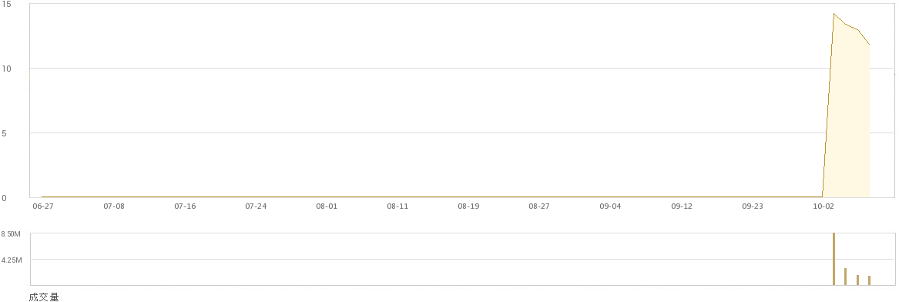
Task: Click the 10-02 date label
Action: (823, 206)
